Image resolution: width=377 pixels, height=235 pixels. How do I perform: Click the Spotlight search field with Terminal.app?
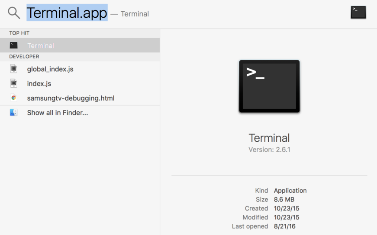pyautogui.click(x=67, y=13)
